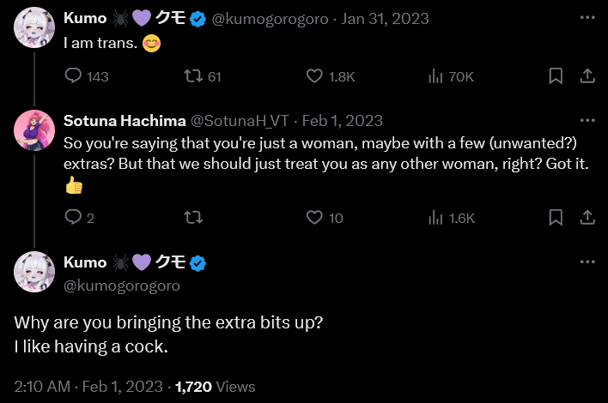Bookmark Kumo's first tweet
Screen dimensions: 608x403
tap(556, 76)
